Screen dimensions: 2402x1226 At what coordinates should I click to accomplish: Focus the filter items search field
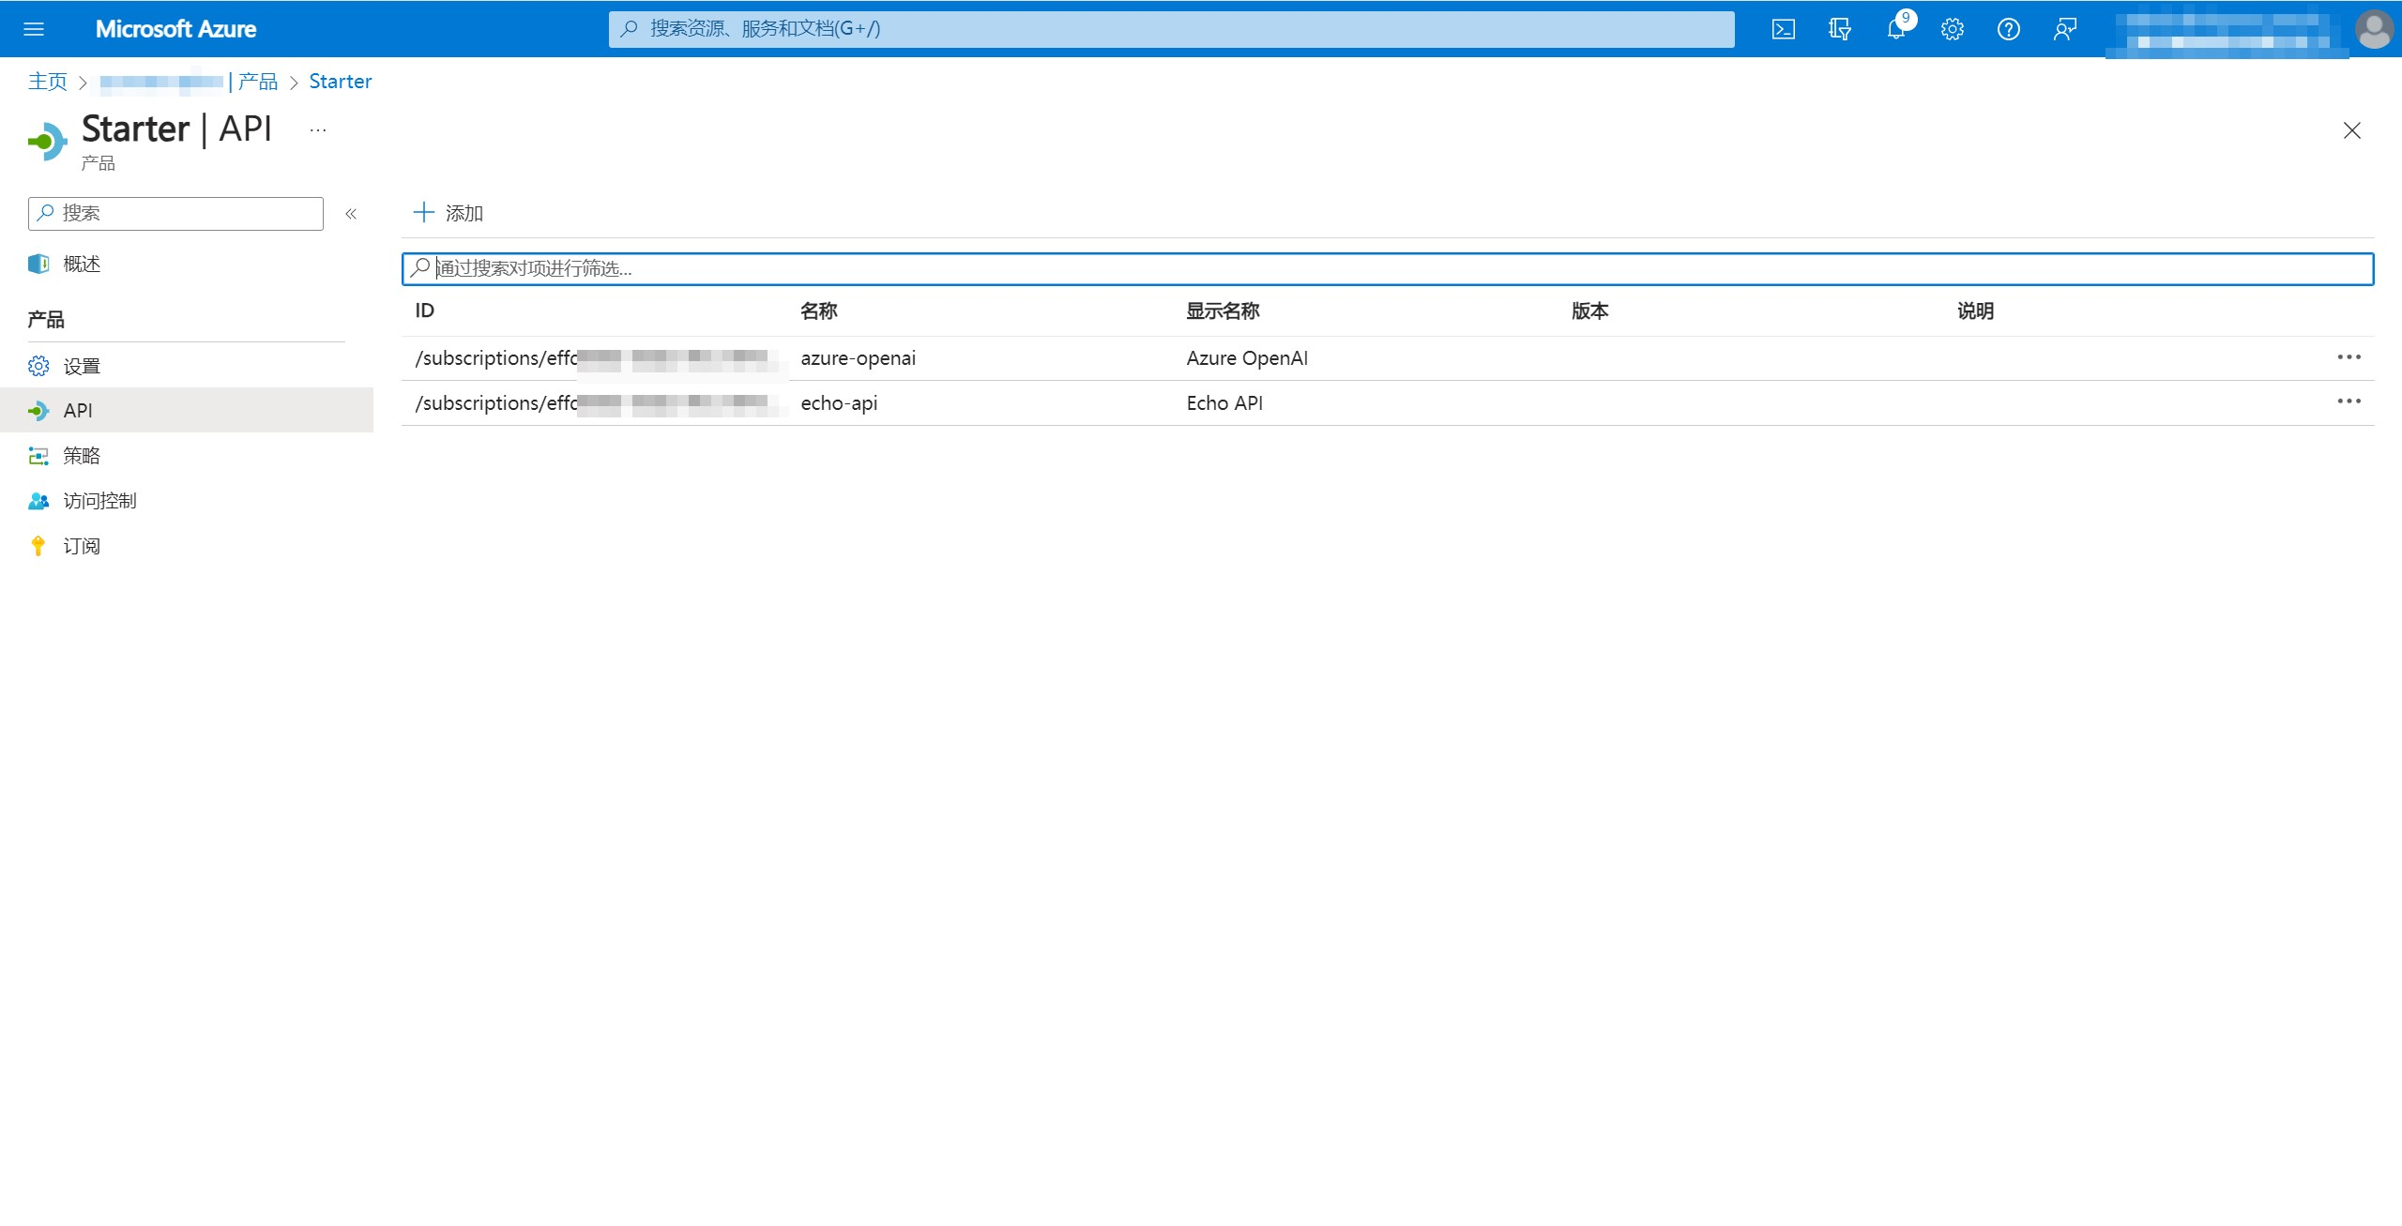(x=1388, y=269)
